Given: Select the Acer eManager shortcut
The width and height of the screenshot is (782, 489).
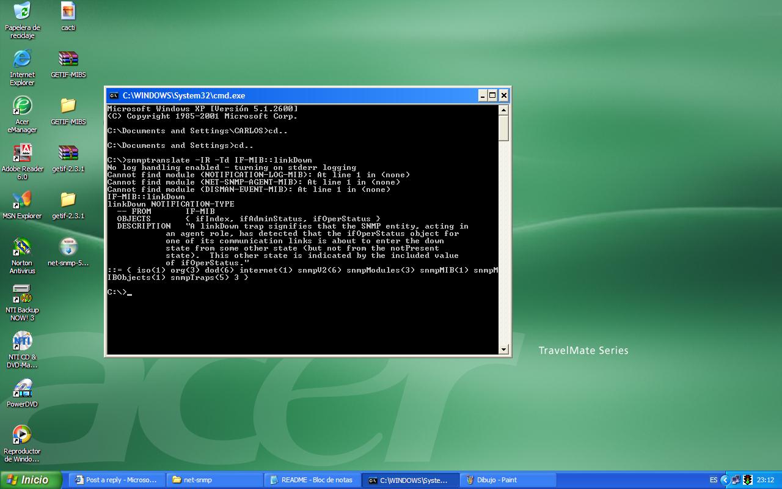Looking at the screenshot, I should (22, 114).
